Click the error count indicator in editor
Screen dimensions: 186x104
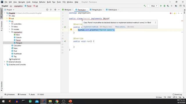171,13
